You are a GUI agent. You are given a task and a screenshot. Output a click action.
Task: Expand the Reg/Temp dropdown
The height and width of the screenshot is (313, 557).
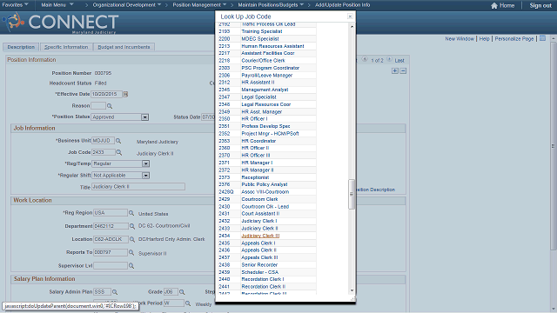click(x=145, y=164)
